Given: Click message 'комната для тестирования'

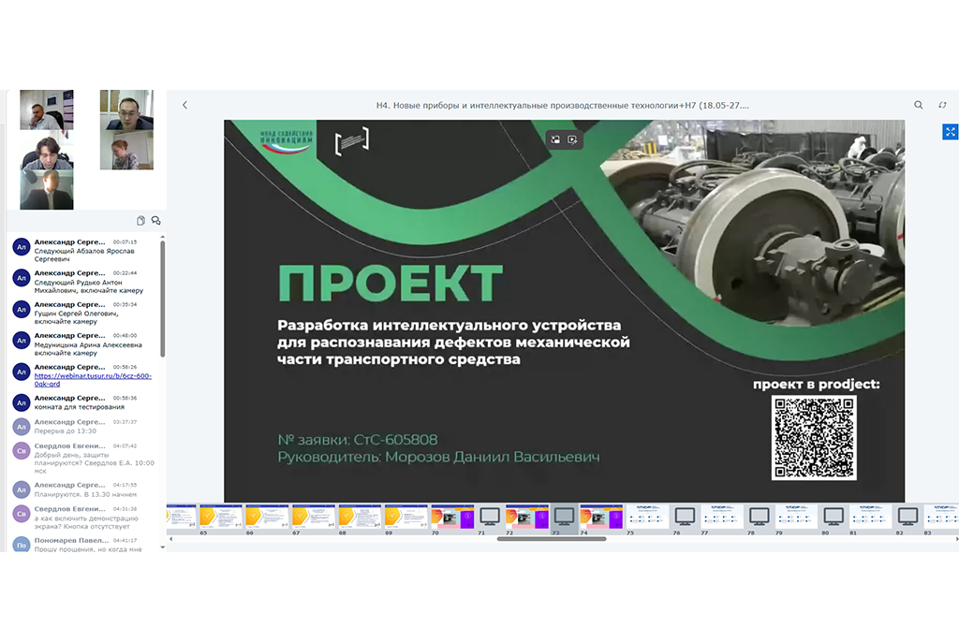Looking at the screenshot, I should (80, 406).
